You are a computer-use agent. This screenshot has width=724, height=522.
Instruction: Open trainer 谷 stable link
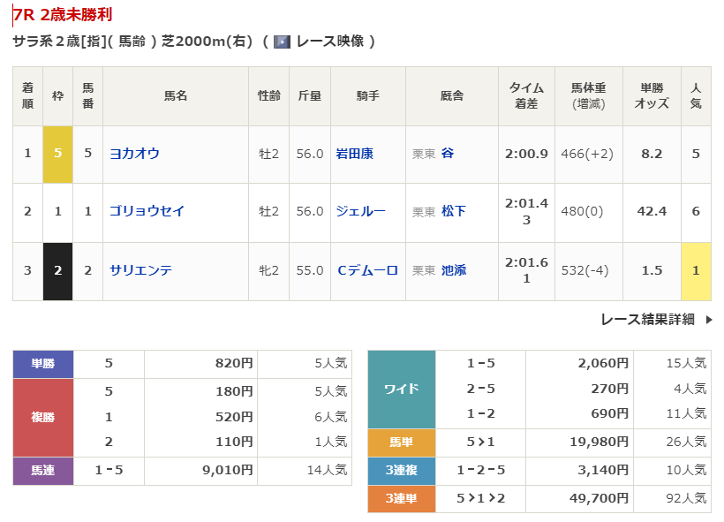448,154
